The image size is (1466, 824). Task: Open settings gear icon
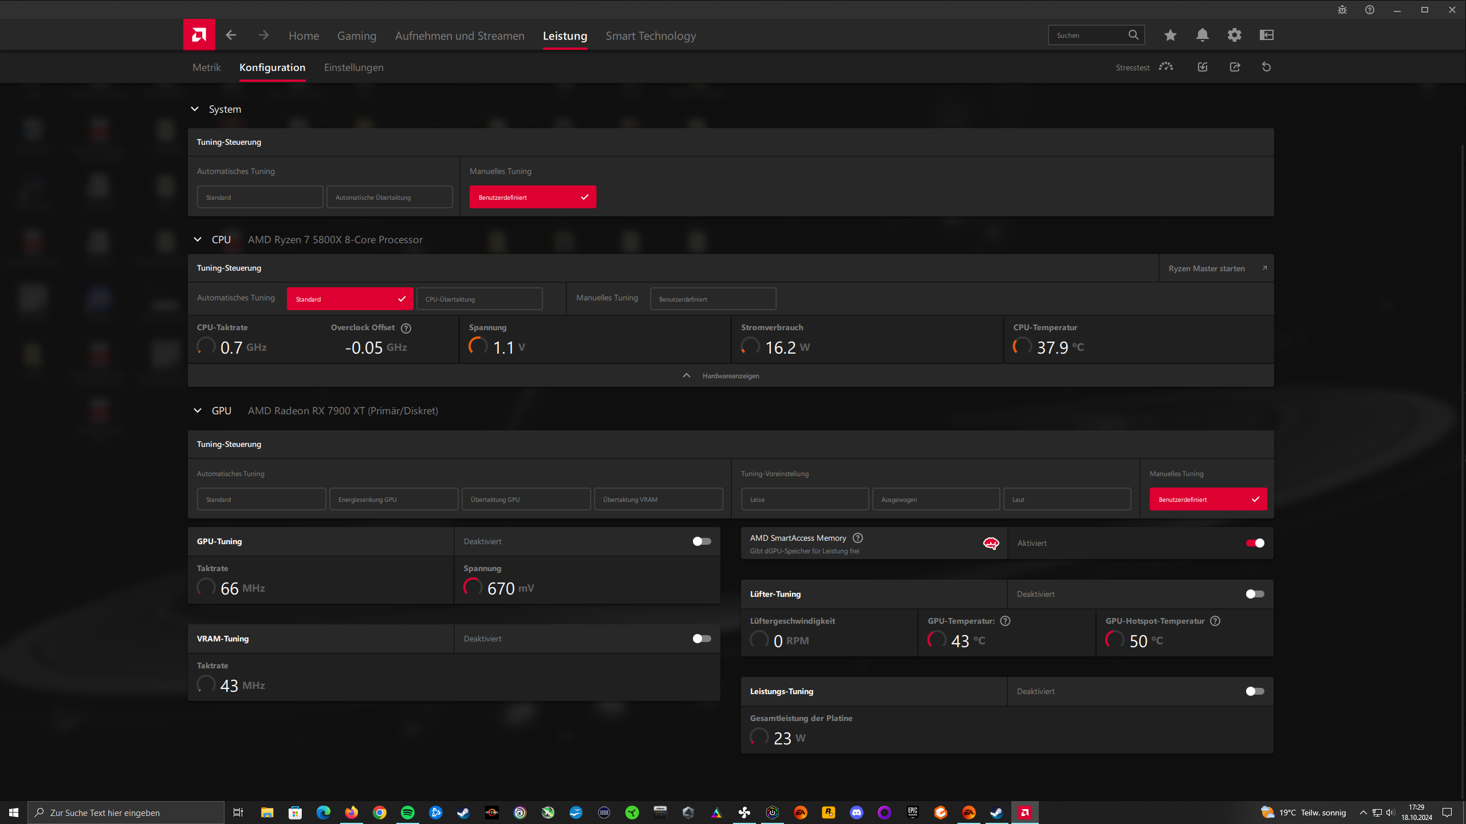click(x=1234, y=35)
